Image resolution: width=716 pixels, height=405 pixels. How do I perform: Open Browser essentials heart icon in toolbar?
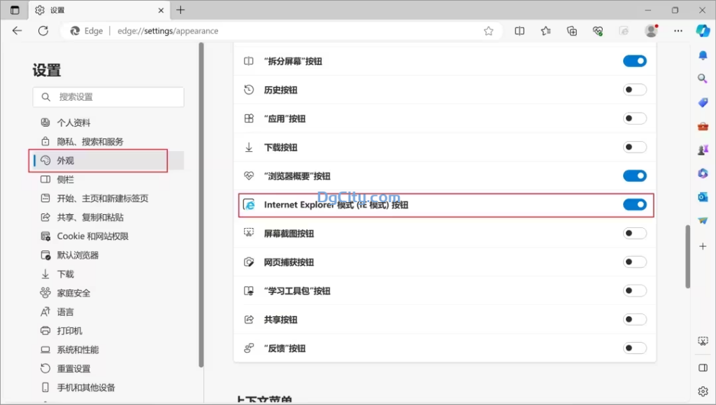[x=598, y=31]
